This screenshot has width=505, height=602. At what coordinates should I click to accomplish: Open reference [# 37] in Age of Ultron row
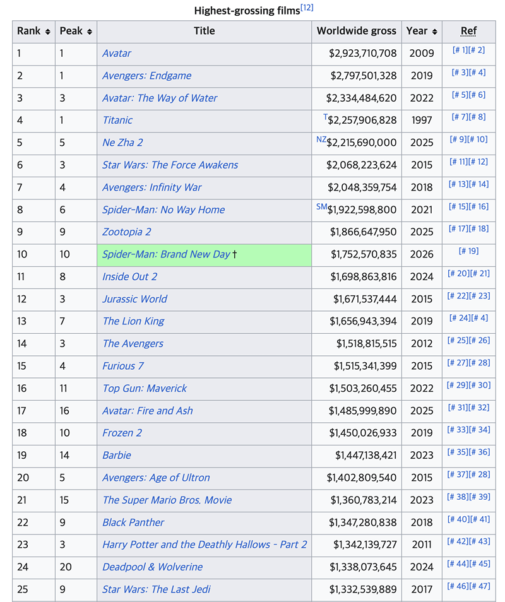(458, 474)
